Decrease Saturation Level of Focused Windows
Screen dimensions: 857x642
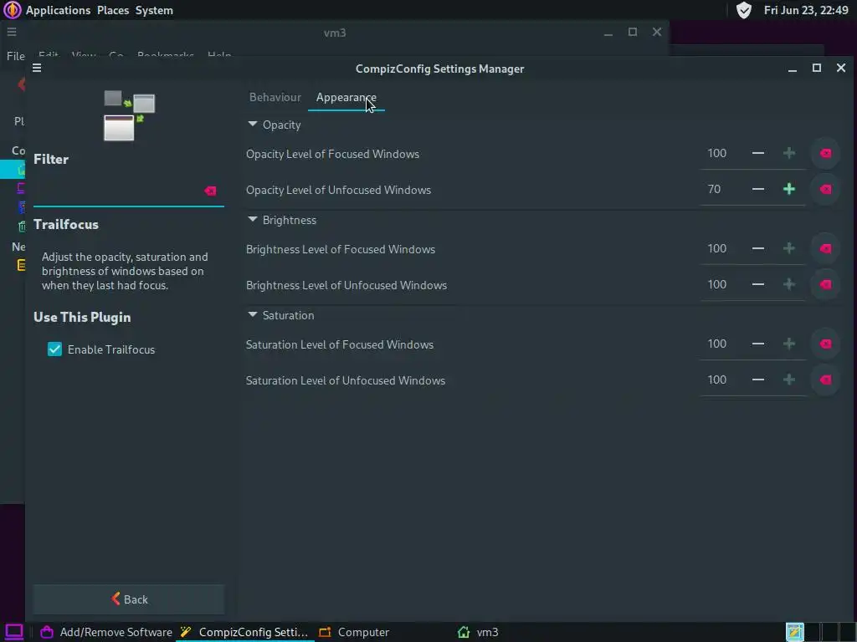point(757,344)
